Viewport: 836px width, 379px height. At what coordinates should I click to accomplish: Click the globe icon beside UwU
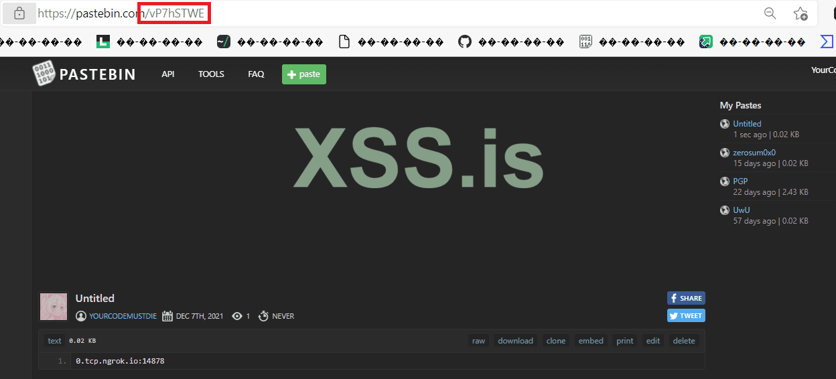click(725, 210)
